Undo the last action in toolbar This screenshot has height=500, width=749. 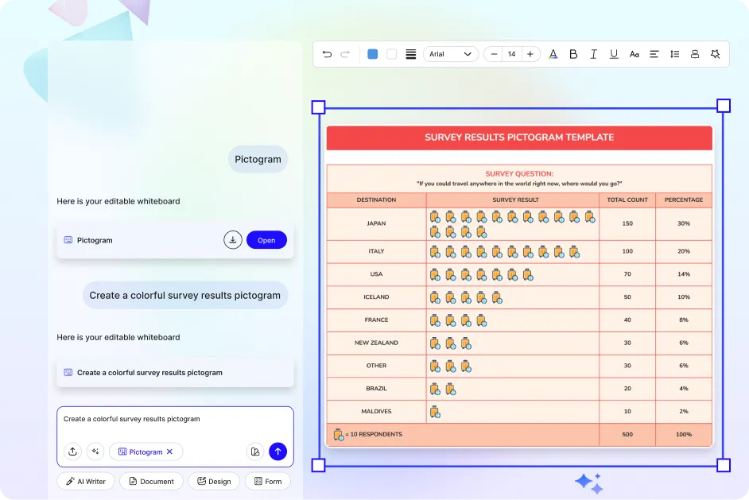(328, 54)
